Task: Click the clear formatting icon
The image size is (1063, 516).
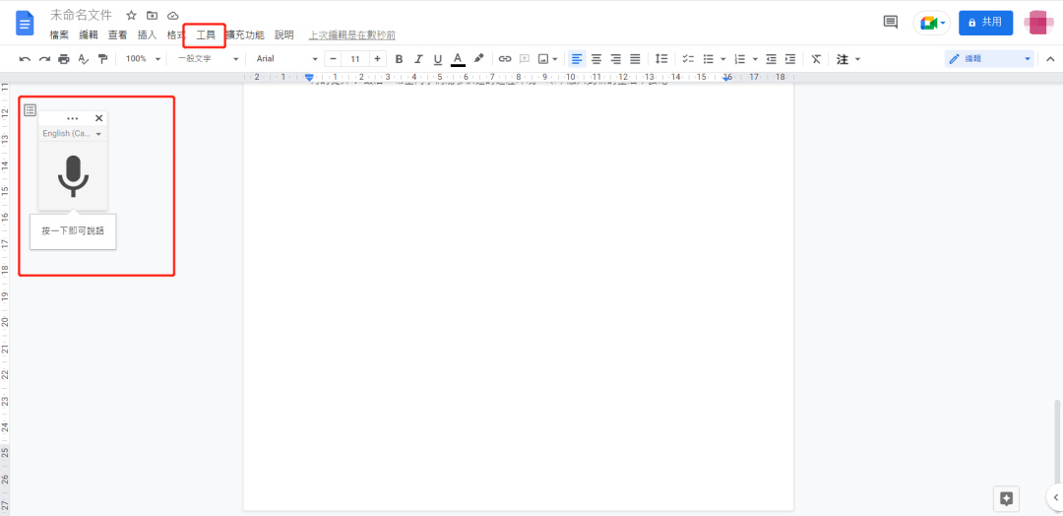Action: 815,59
